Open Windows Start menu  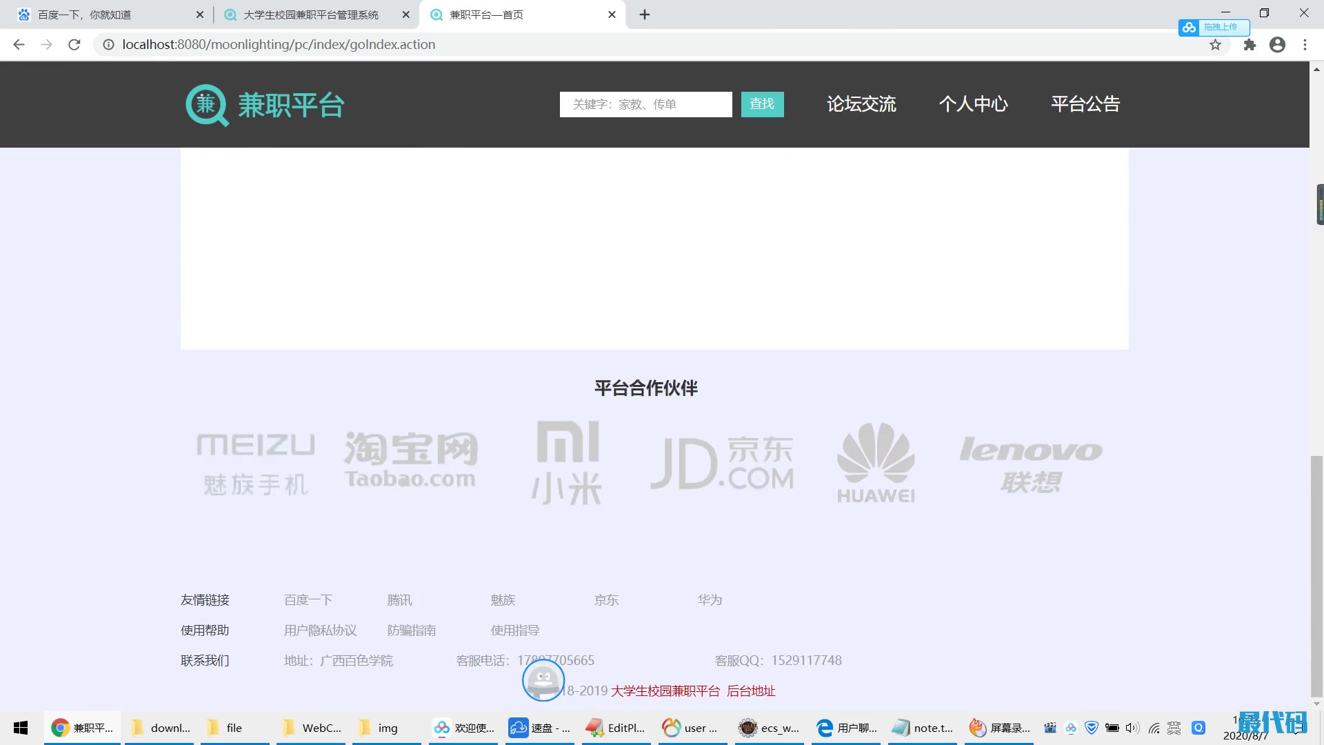21,728
